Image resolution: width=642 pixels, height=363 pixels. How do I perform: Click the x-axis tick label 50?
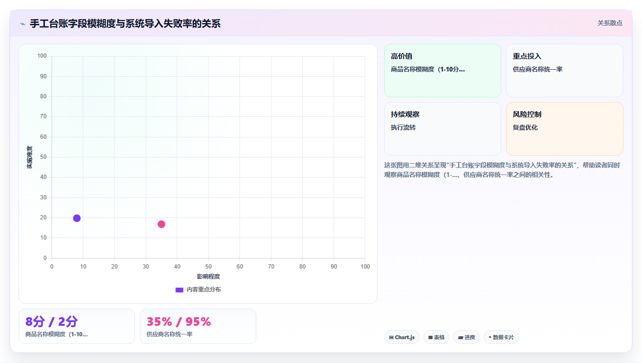[x=209, y=267]
